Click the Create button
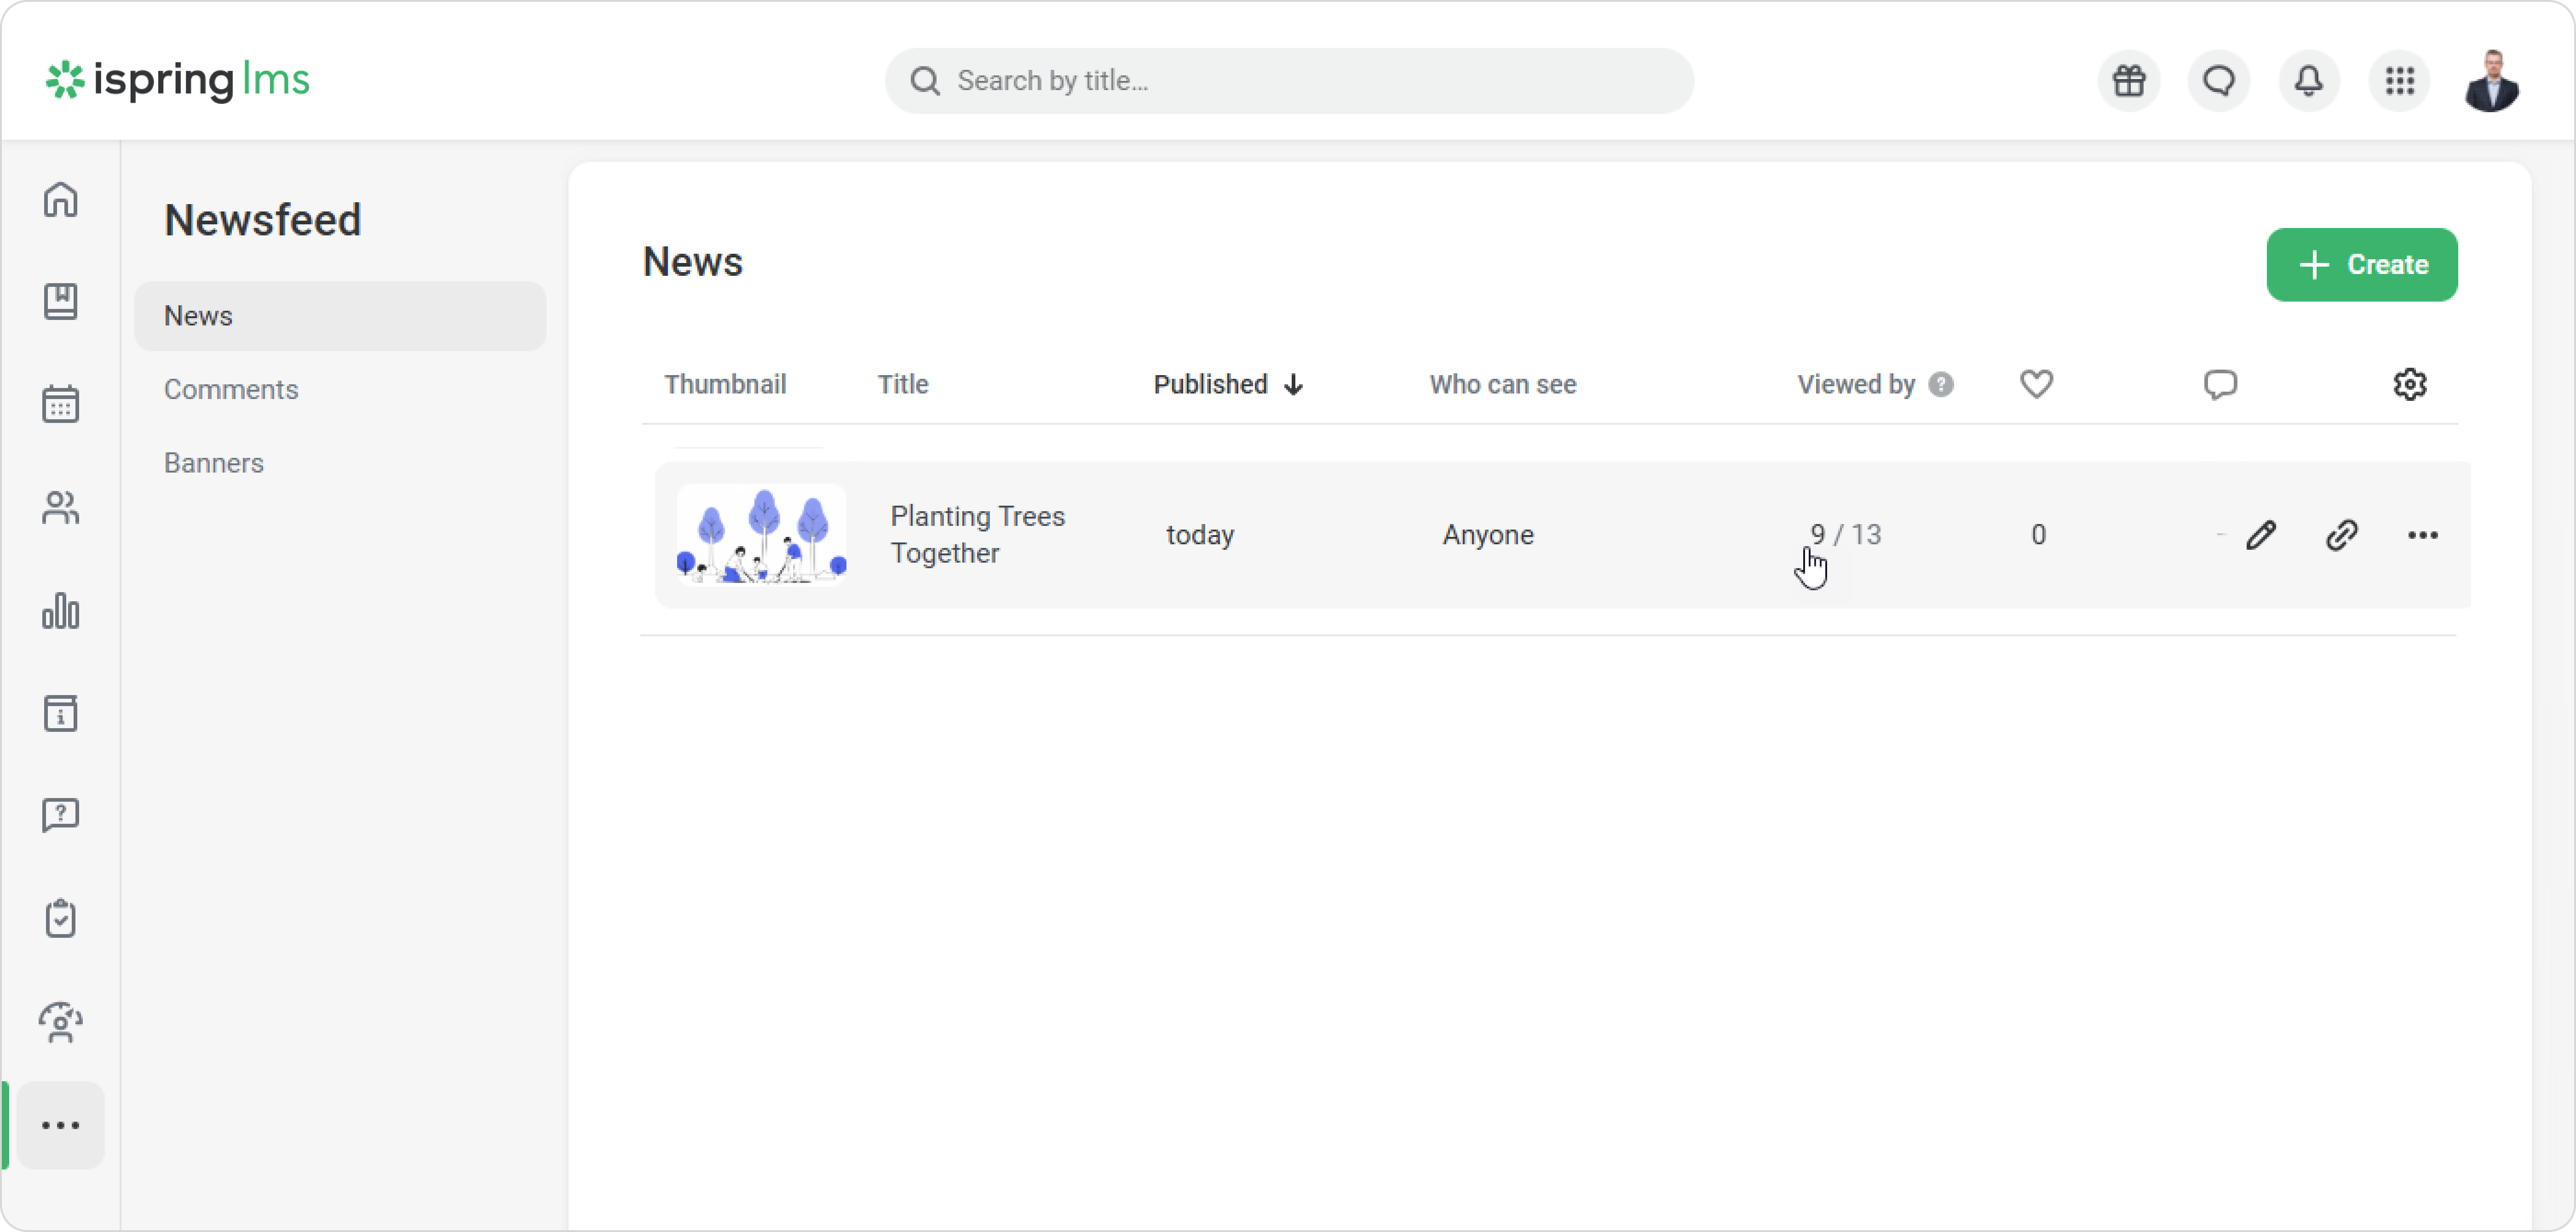 click(x=2361, y=265)
